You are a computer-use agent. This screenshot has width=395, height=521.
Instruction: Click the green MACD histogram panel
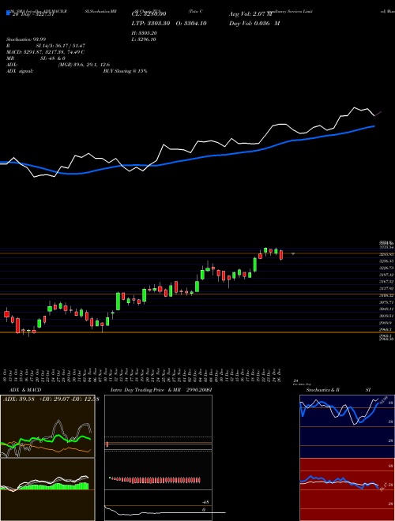point(47,489)
